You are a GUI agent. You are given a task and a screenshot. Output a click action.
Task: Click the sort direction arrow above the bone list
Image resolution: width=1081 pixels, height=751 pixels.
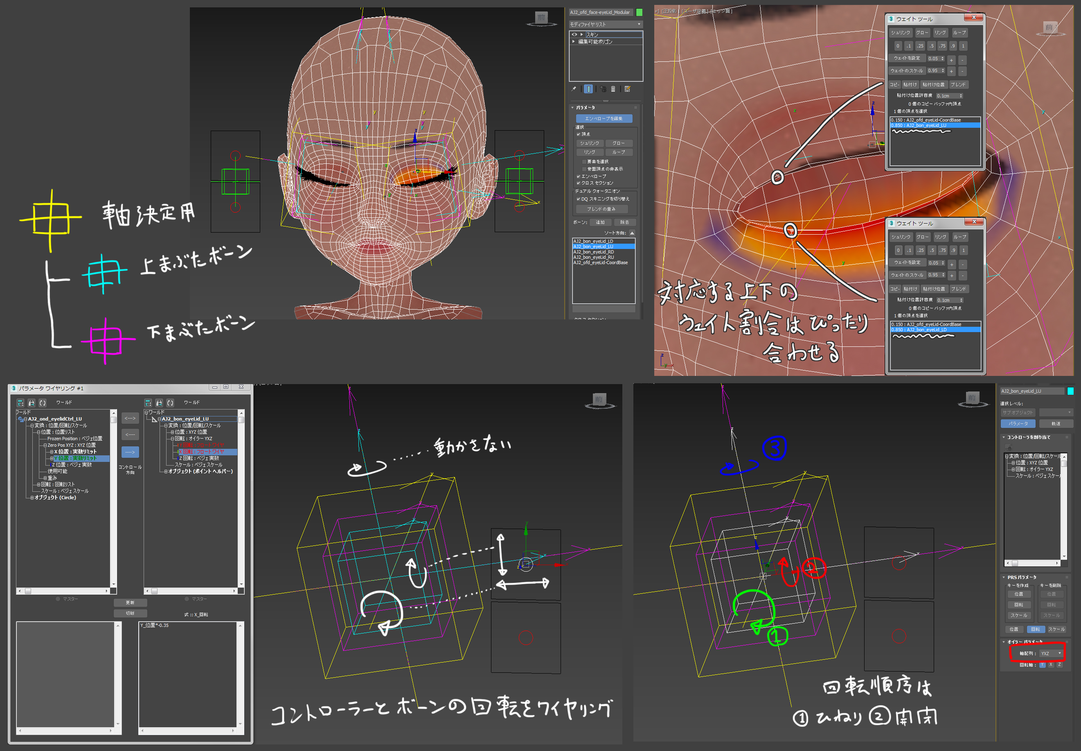[x=633, y=233]
